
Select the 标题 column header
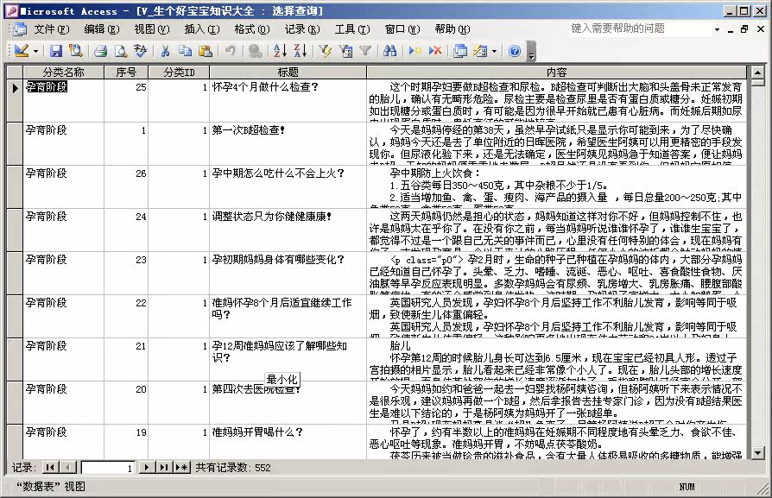tap(288, 72)
